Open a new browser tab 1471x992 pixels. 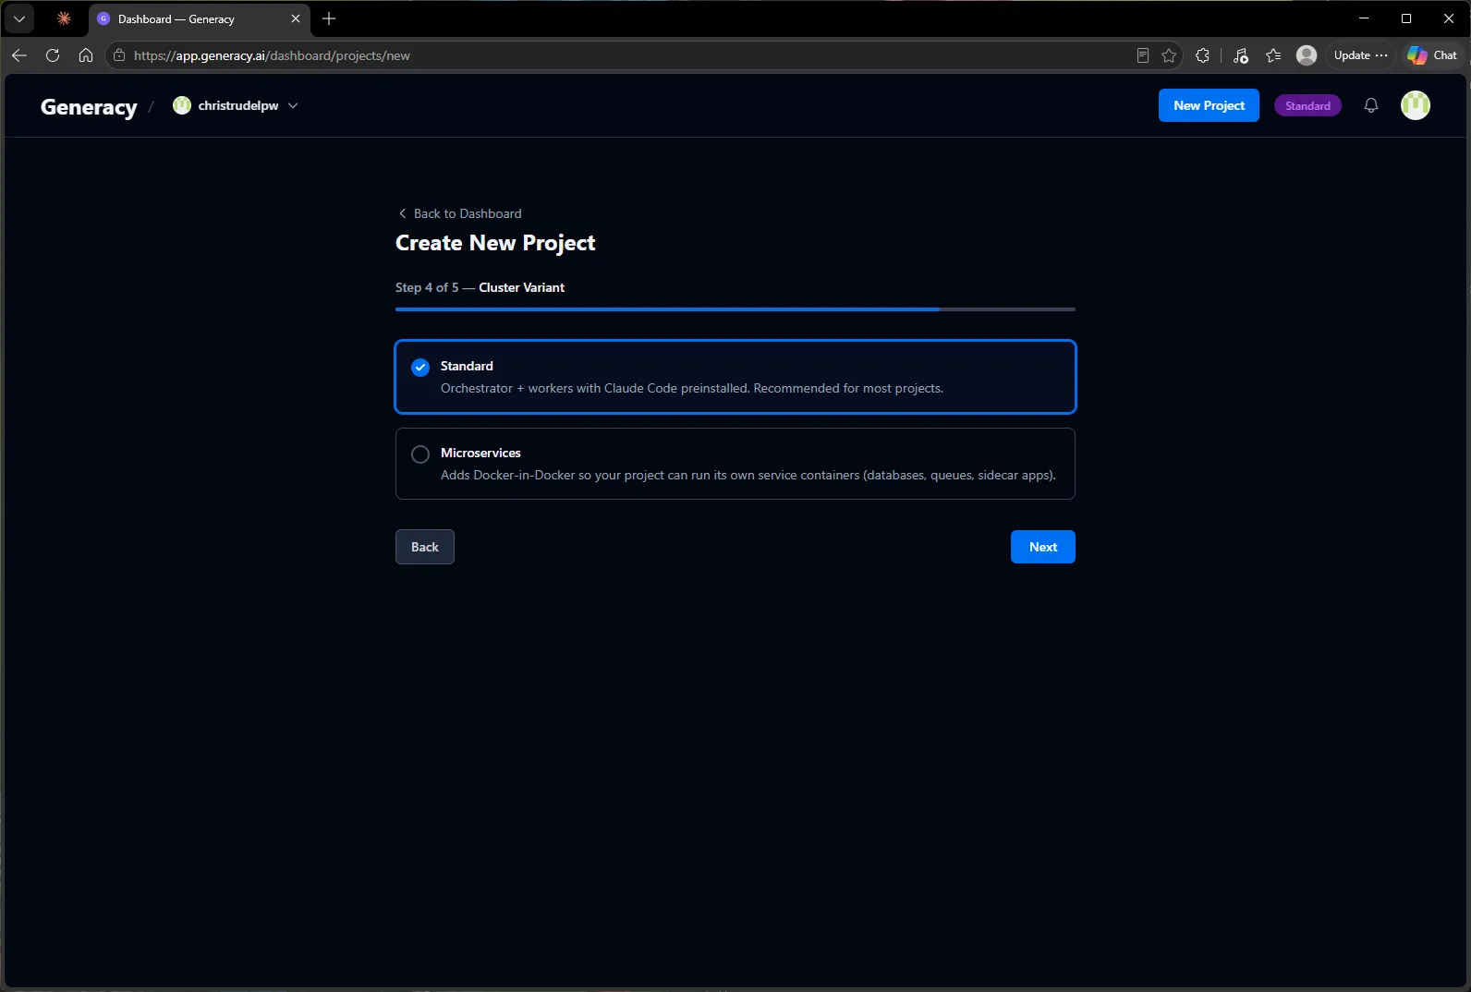coord(329,18)
